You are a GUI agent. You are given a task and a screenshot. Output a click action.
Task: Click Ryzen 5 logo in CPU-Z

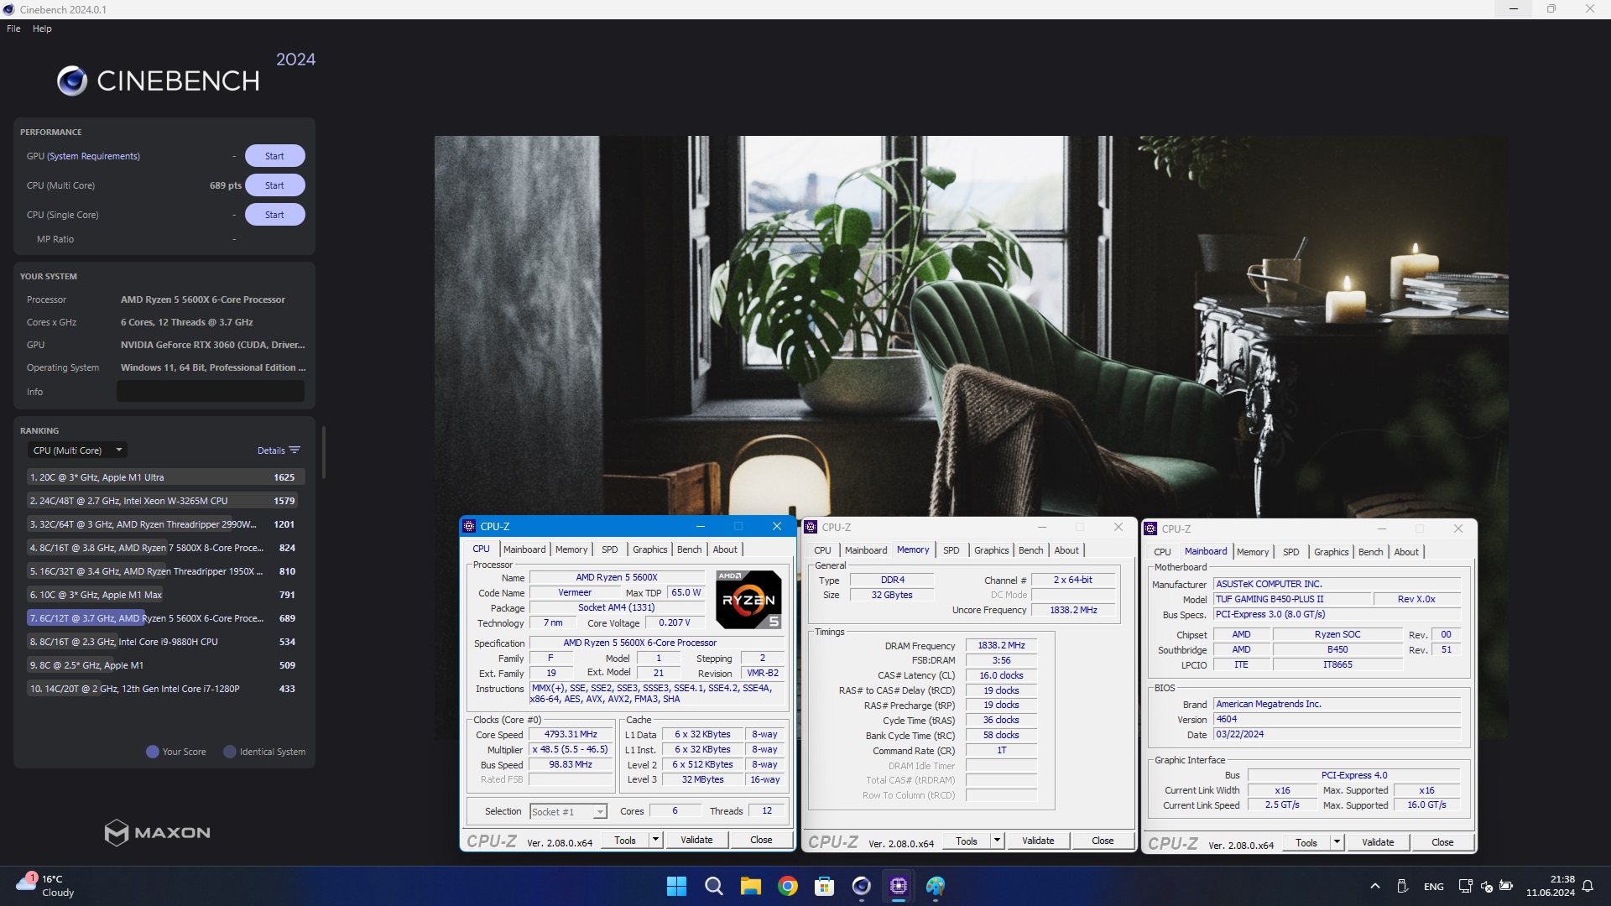748,600
